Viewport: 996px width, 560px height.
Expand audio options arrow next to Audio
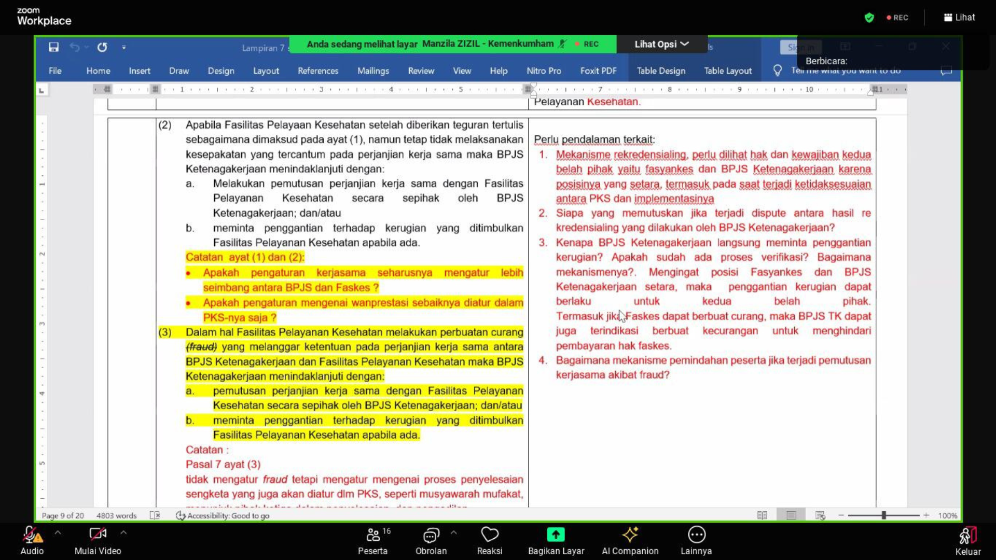pos(58,533)
